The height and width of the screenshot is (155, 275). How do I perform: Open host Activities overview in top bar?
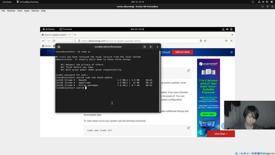7,2
